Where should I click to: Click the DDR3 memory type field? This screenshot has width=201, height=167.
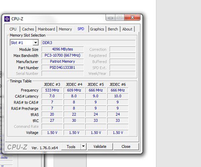pyautogui.click(x=88, y=43)
